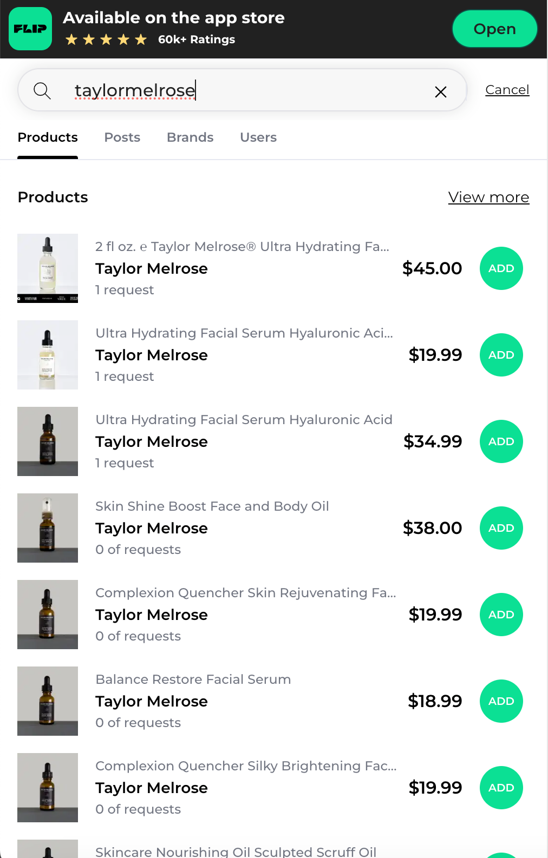
Task: Open the Users tab
Action: [x=258, y=137]
